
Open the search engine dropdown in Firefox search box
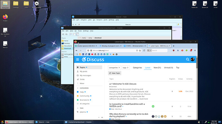pos(149,50)
